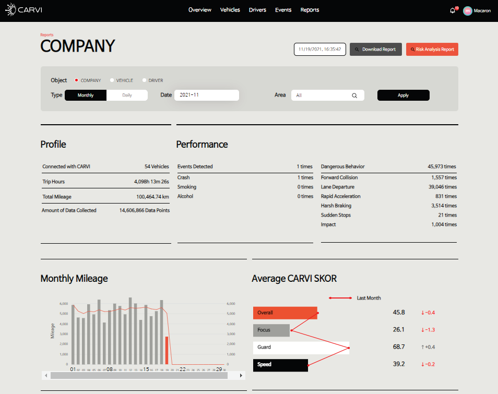The width and height of the screenshot is (498, 394).
Task: Click the Monthly Mileage chart scrollbar thumb
Action: click(x=139, y=376)
